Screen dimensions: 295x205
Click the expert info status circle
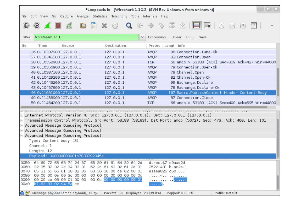22,193
